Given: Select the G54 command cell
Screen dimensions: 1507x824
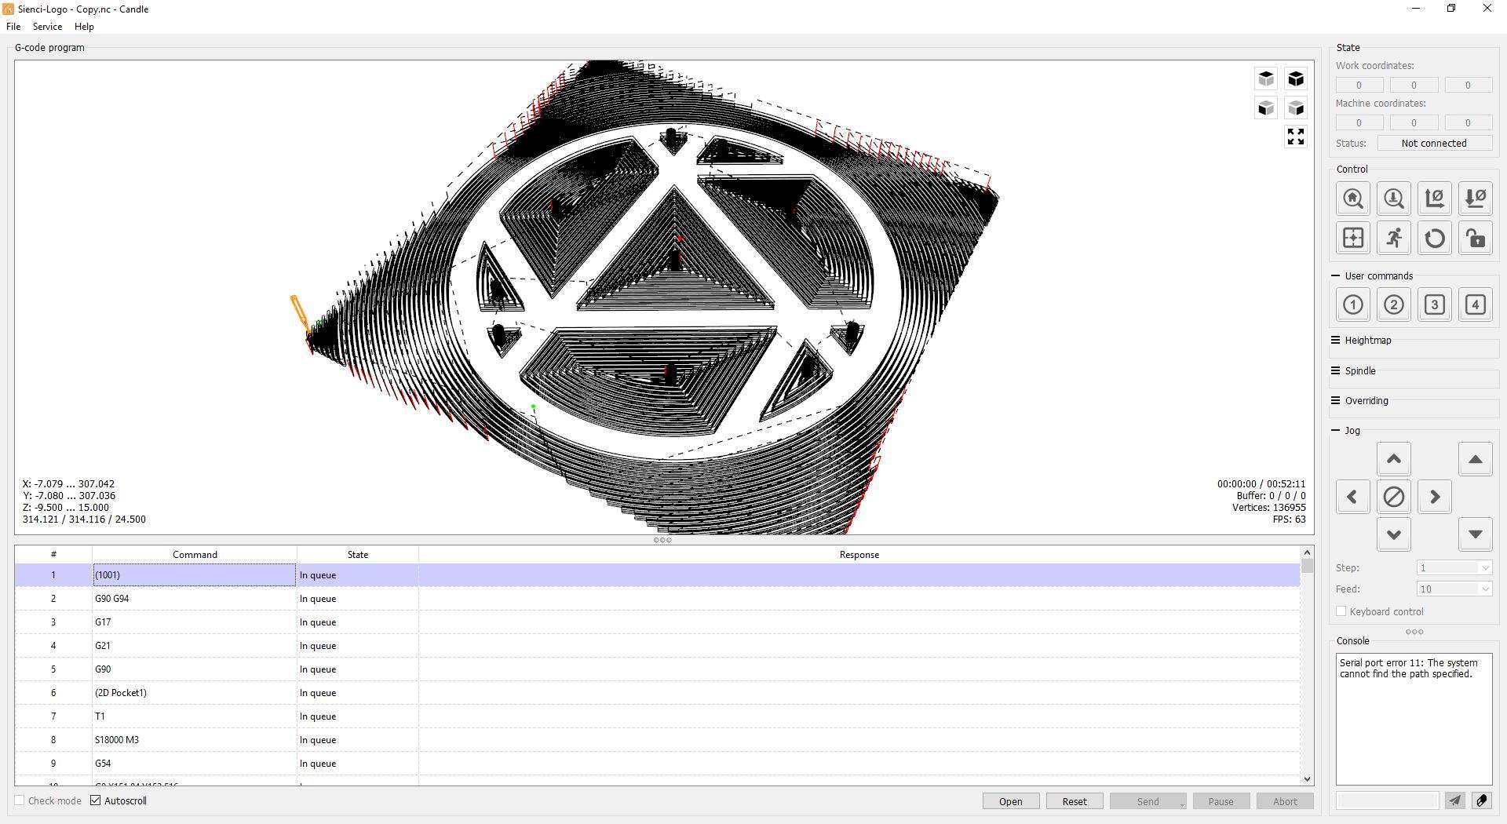Looking at the screenshot, I should [195, 764].
